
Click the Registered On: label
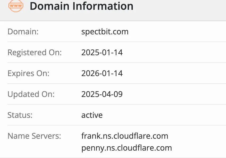35,53
